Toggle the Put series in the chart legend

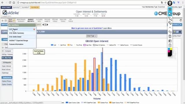(70, 45)
